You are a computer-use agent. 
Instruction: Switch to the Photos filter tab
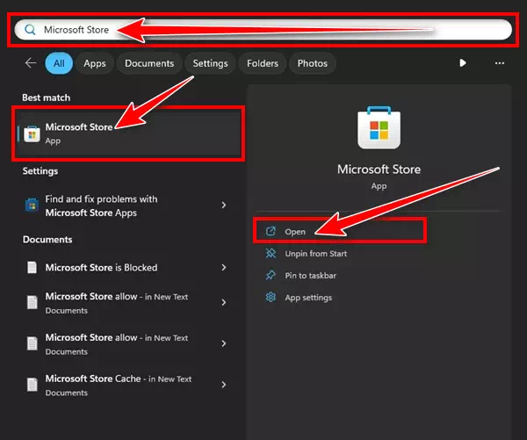[312, 63]
